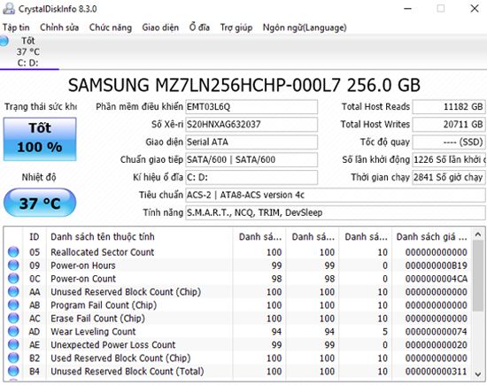Open the Ổ đĩa menu
The width and height of the screenshot is (487, 385).
click(199, 27)
